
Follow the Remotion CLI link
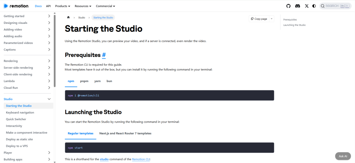(x=141, y=160)
